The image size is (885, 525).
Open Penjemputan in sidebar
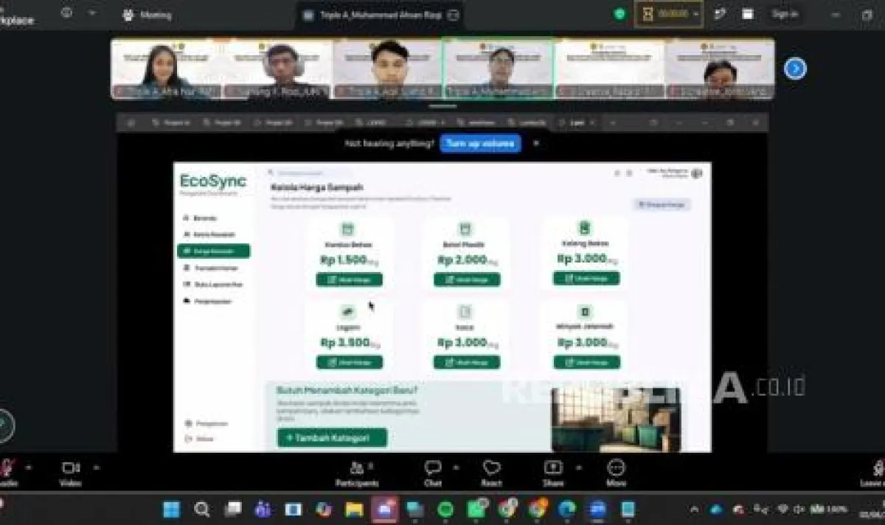[x=209, y=301]
